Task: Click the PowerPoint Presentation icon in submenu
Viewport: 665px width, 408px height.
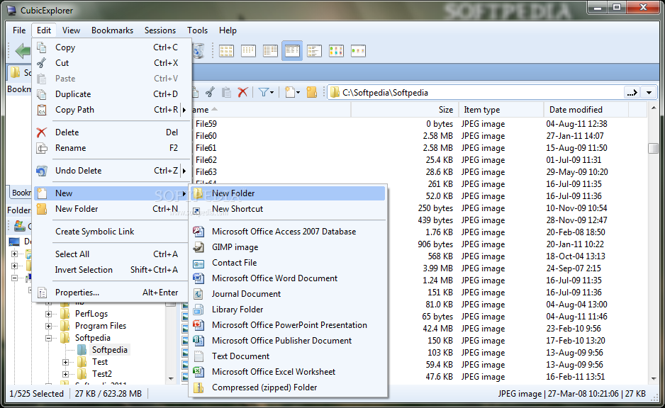Action: 199,325
